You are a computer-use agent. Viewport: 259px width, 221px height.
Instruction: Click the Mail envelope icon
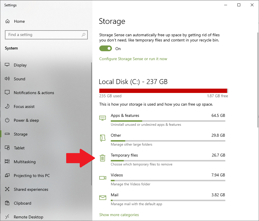tap(102, 197)
